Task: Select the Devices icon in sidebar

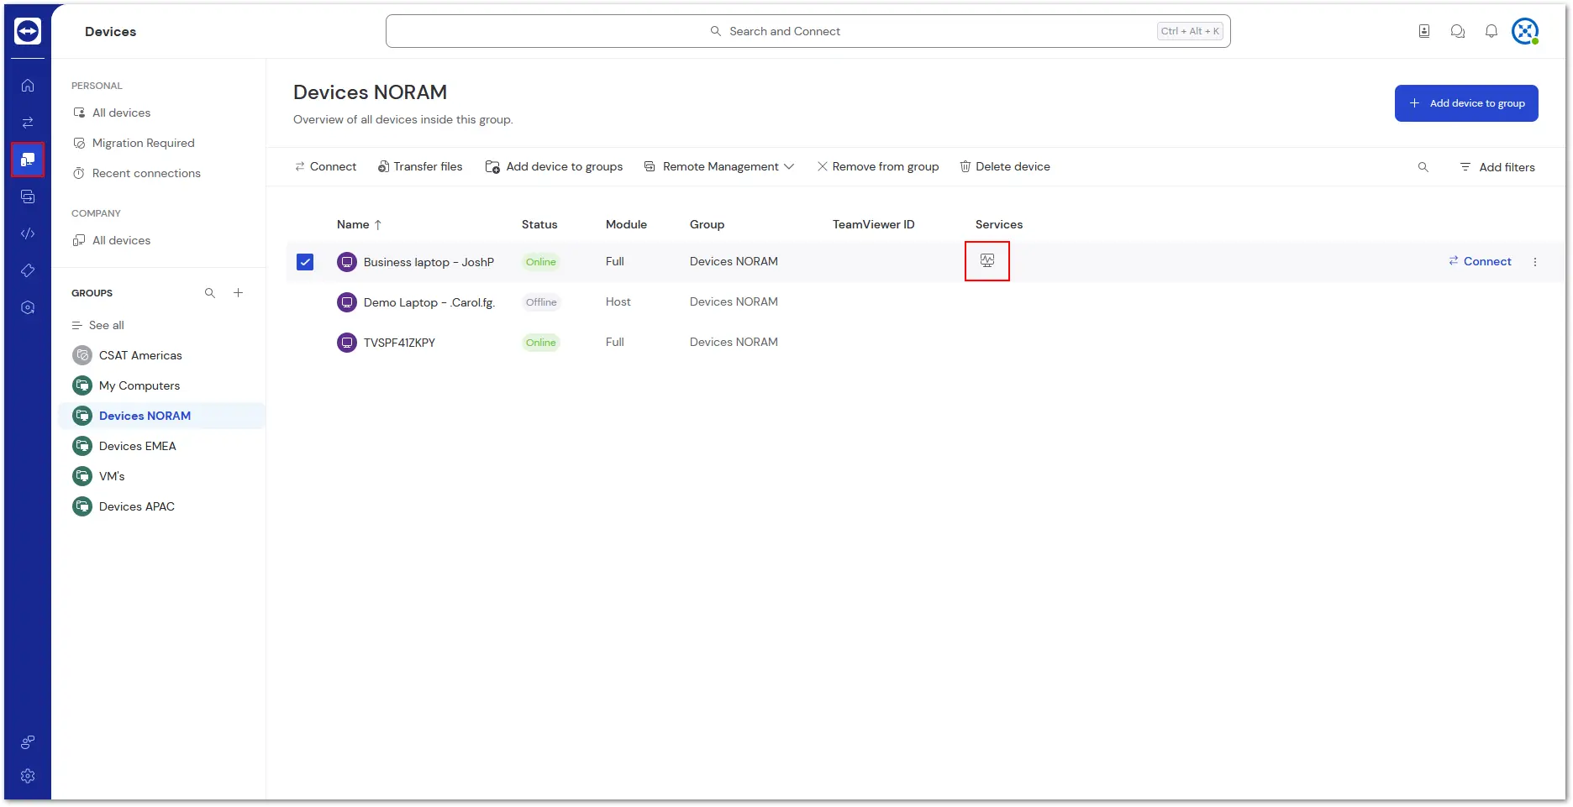Action: [28, 160]
